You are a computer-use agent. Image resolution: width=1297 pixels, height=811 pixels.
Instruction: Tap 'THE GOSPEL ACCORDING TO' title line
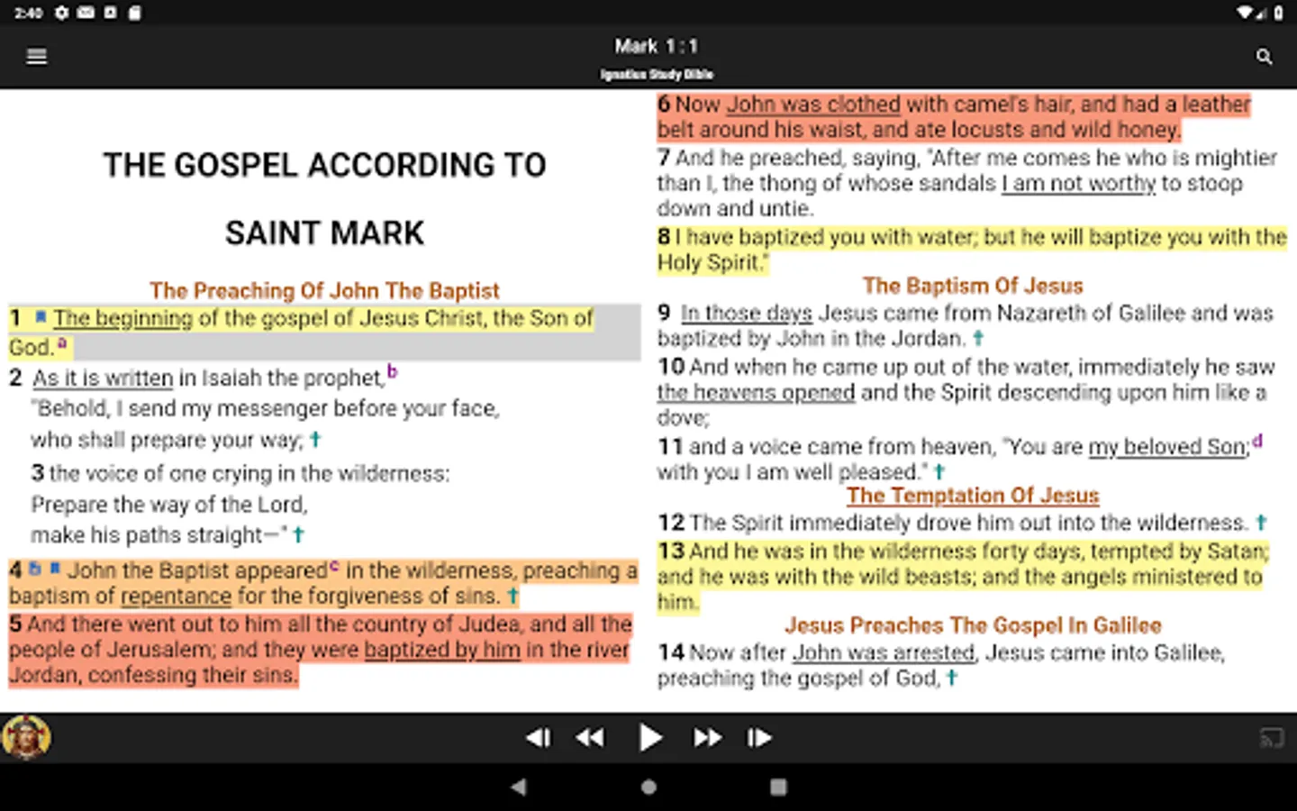324,165
